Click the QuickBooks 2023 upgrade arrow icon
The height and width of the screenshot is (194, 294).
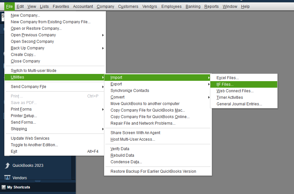7,166
